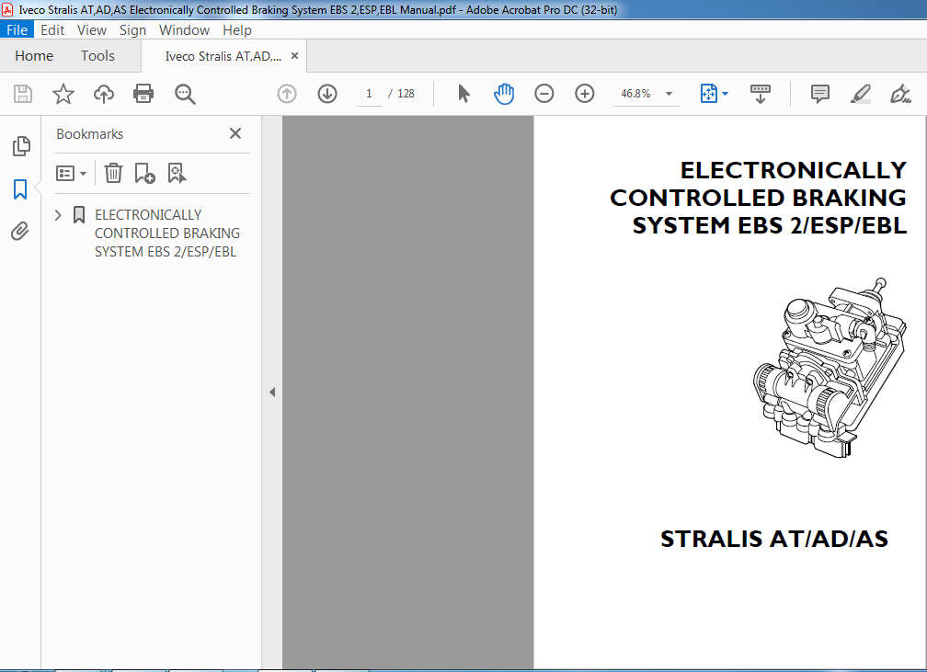927x672 pixels.
Task: Print the document with printer icon
Action: pyautogui.click(x=143, y=94)
